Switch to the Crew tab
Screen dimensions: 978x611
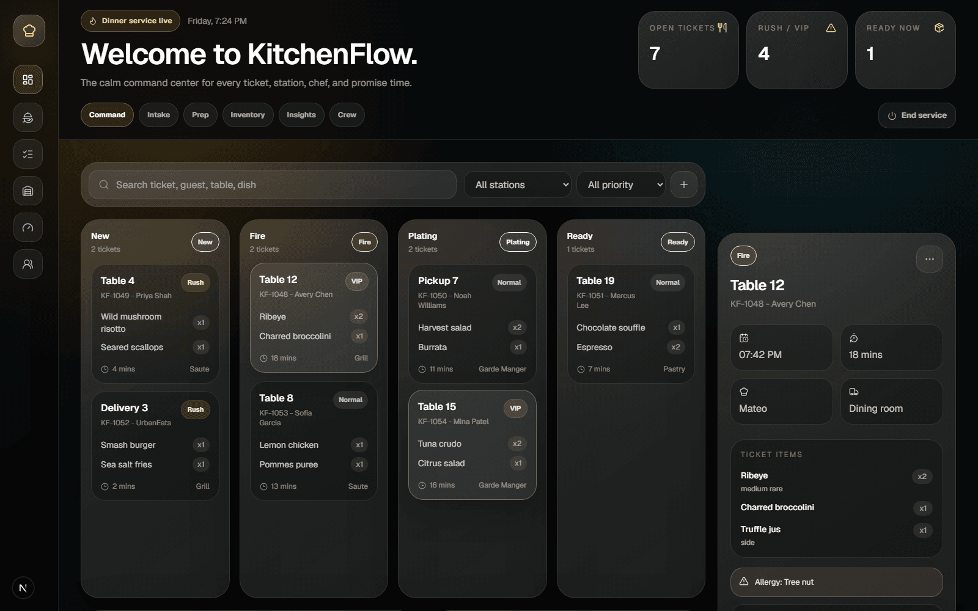click(x=347, y=115)
